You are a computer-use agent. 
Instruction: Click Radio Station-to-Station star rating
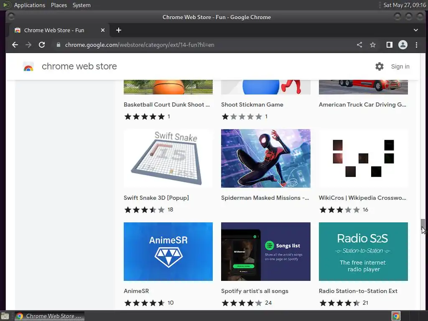[x=339, y=303]
